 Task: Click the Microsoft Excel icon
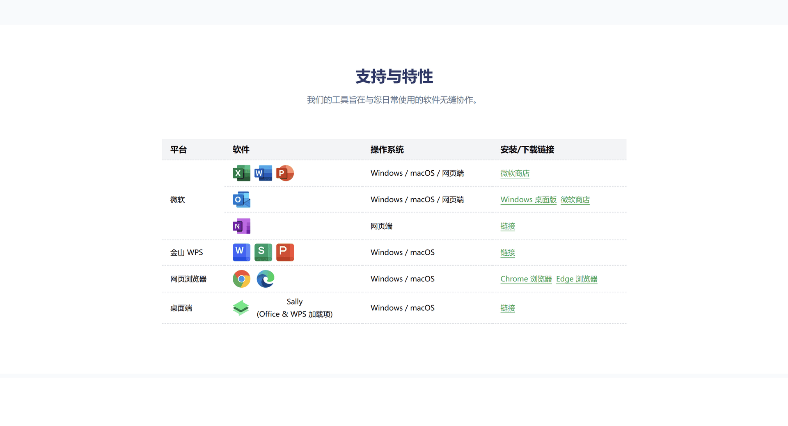point(241,173)
